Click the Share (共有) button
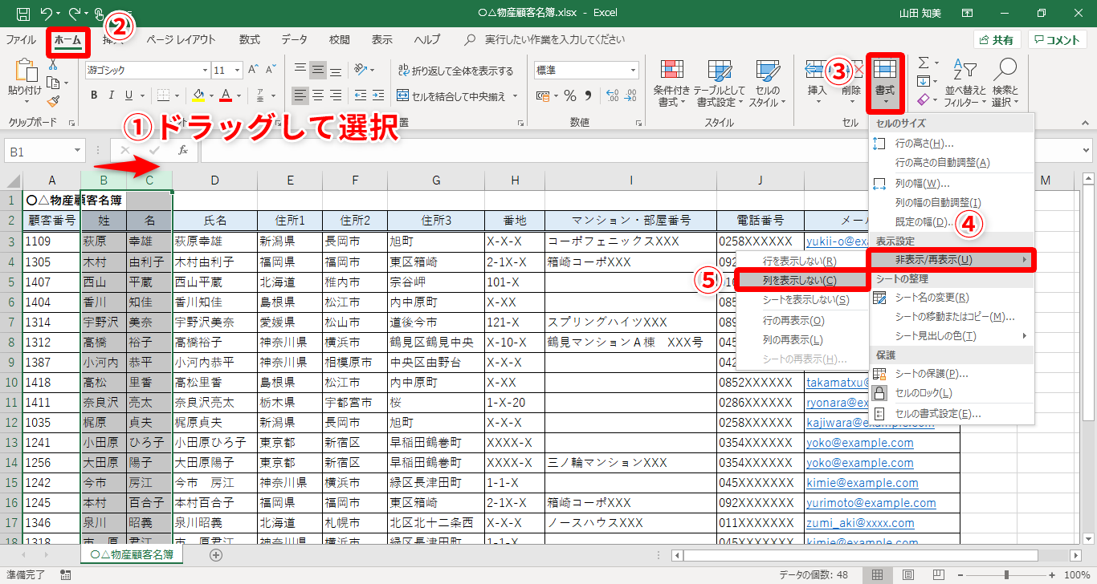 click(x=997, y=40)
